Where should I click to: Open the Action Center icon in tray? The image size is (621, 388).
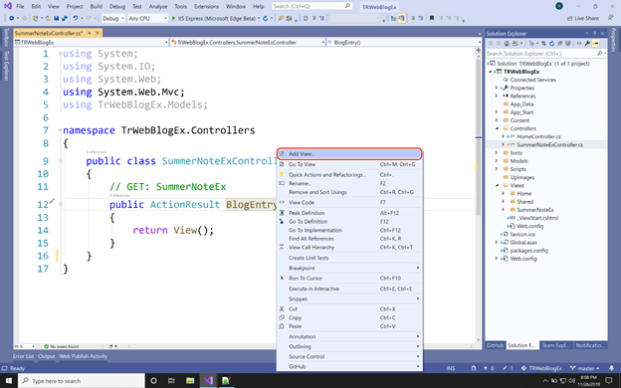point(609,380)
